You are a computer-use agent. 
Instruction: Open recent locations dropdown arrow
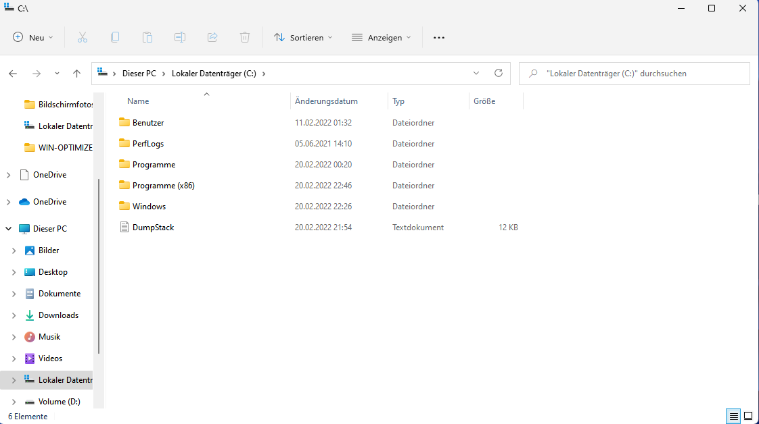click(57, 74)
